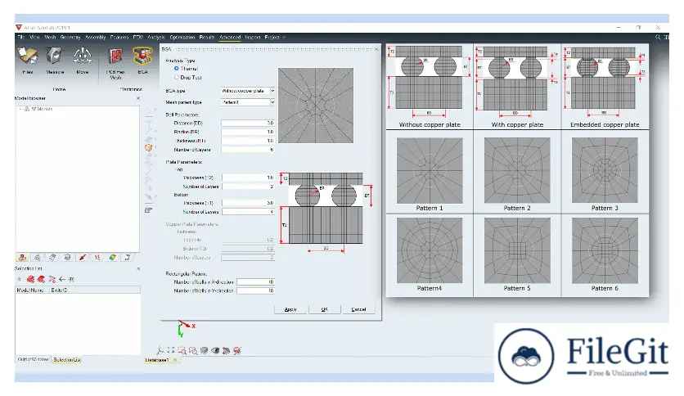Click the Thickness (BT) input field

click(x=248, y=141)
